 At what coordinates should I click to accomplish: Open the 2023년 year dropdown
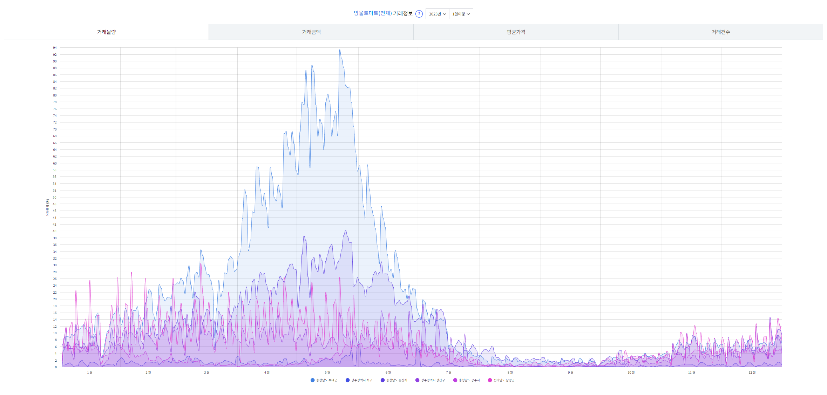click(x=437, y=14)
